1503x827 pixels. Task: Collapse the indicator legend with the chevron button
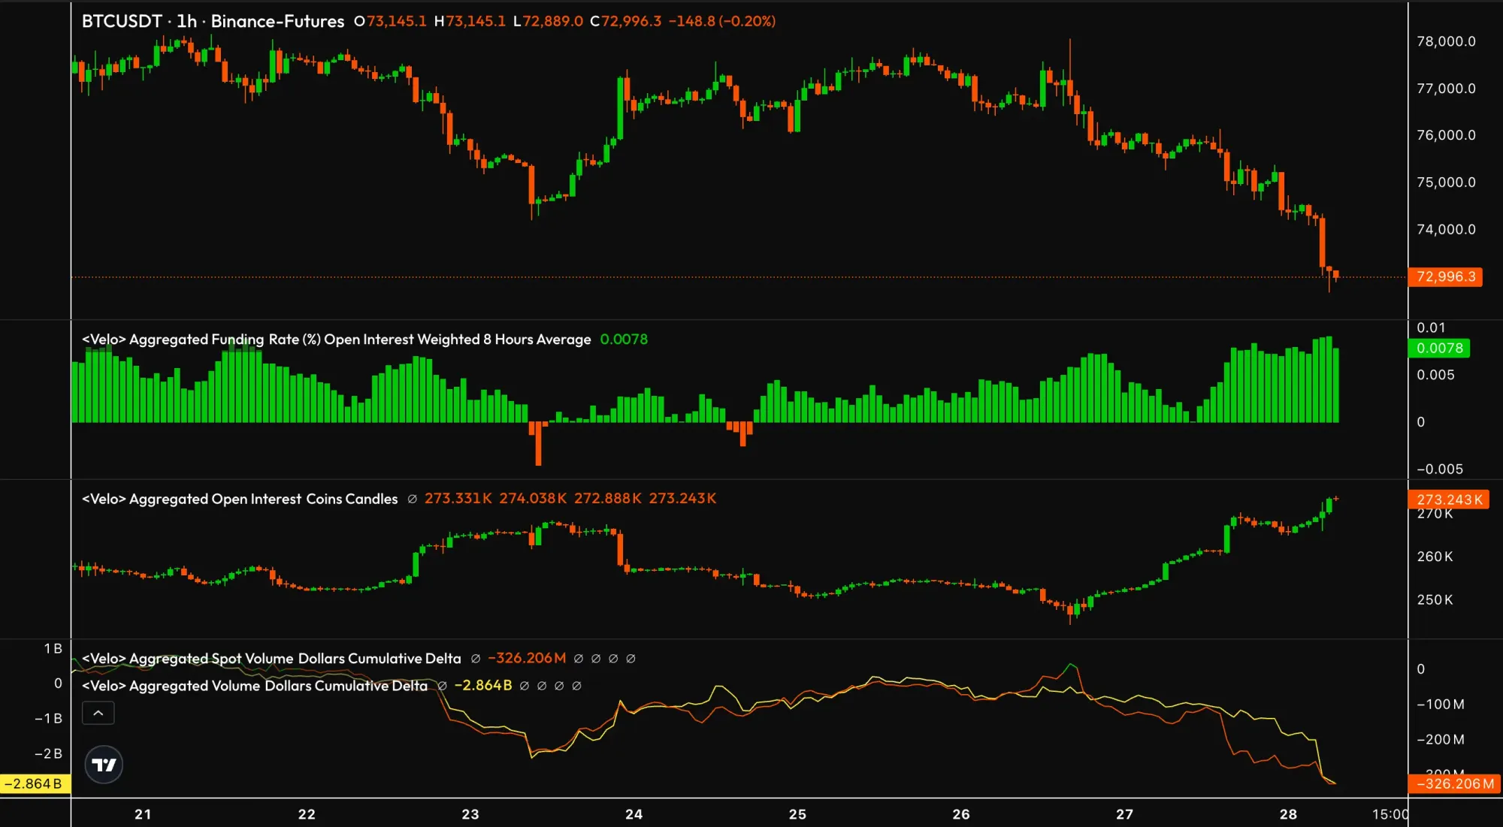point(98,713)
